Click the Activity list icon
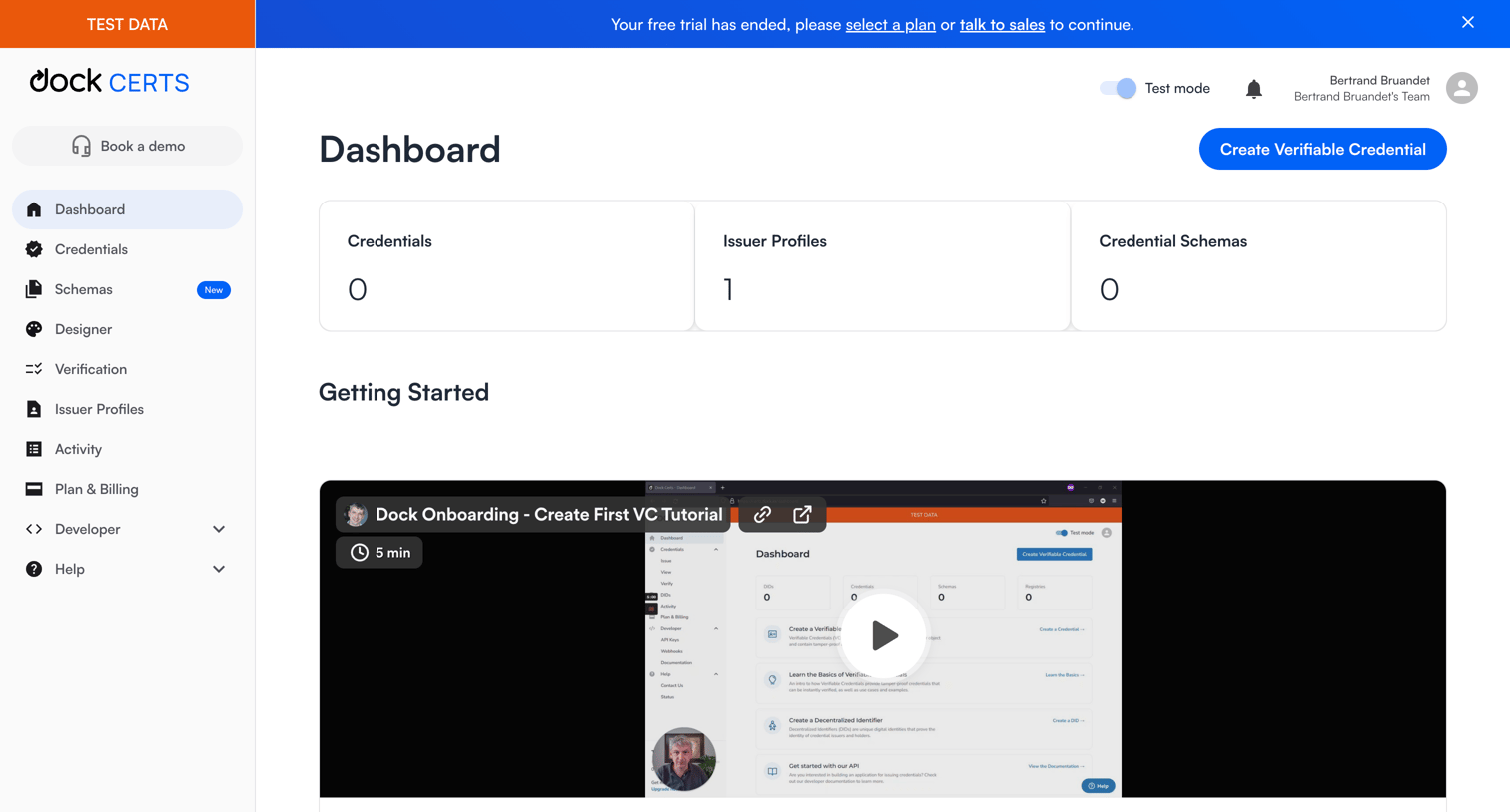Screen dimensions: 1510x812 point(34,449)
